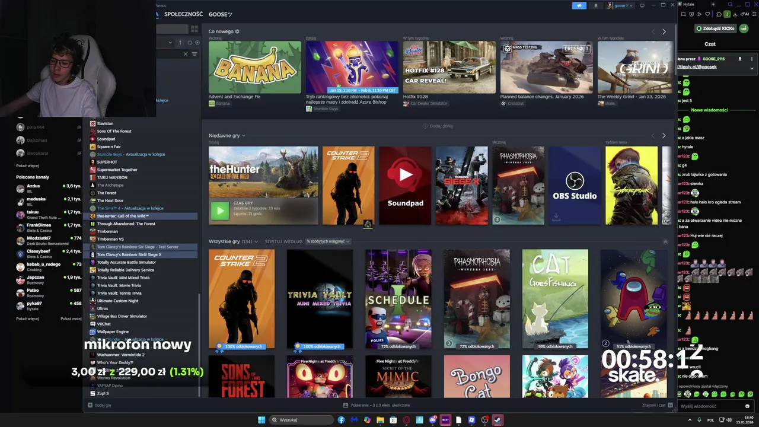Switch to OBS Studio taskbar icon

pyautogui.click(x=484, y=420)
